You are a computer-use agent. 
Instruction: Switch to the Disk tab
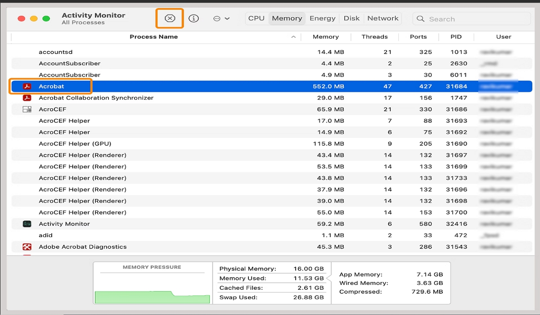coord(351,18)
